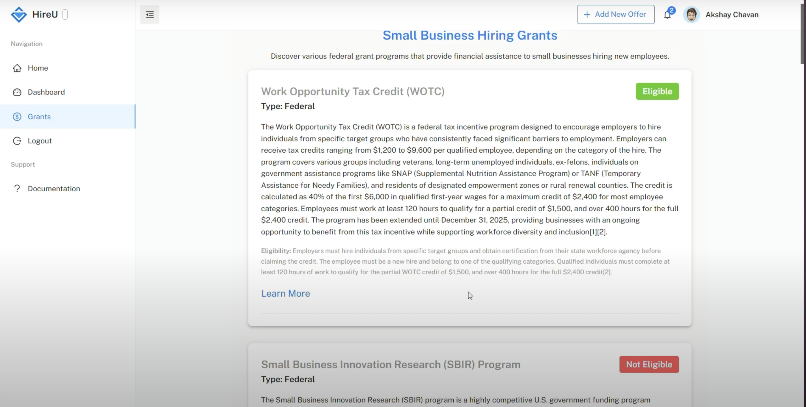
Task: Click the SBIR Program card title
Action: tap(391, 364)
